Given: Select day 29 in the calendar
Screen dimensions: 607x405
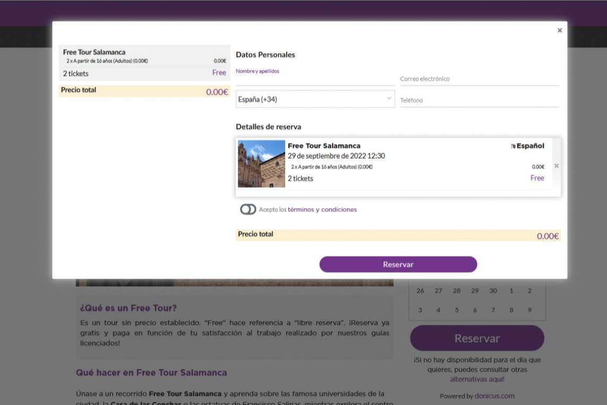Looking at the screenshot, I should (x=475, y=291).
